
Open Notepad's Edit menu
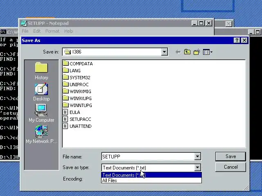[x=37, y=31]
